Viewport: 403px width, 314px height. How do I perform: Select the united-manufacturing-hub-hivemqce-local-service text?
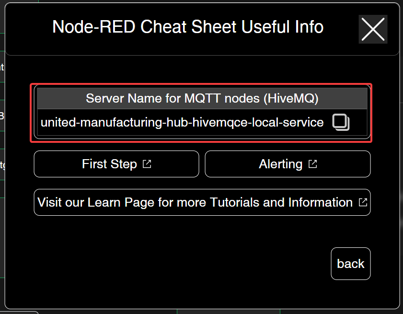[182, 122]
